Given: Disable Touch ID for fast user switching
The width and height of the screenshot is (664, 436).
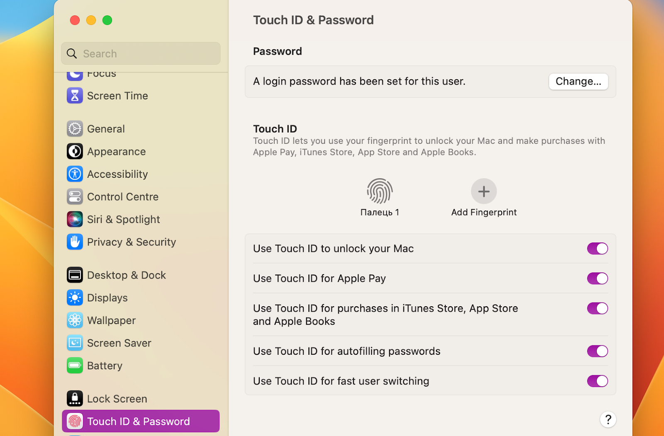Looking at the screenshot, I should point(598,381).
